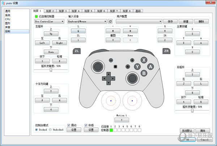Adjust the left stick sensitivity slider
Image resolution: width=217 pixels, height=146 pixels.
51,70
